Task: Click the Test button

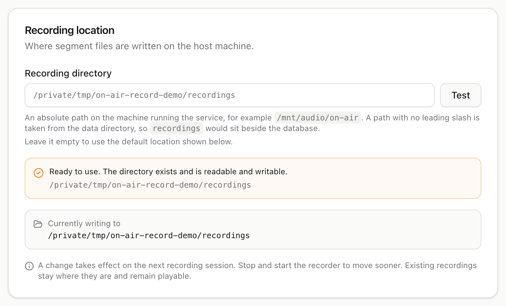Action: [460, 95]
